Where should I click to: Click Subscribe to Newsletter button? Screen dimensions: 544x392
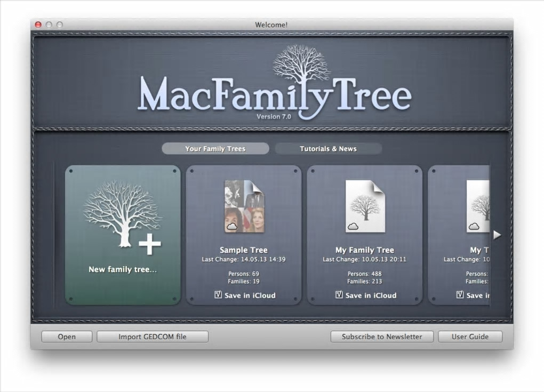coord(382,337)
